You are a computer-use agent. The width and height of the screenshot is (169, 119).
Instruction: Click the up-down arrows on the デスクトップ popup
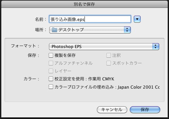pos(127,30)
